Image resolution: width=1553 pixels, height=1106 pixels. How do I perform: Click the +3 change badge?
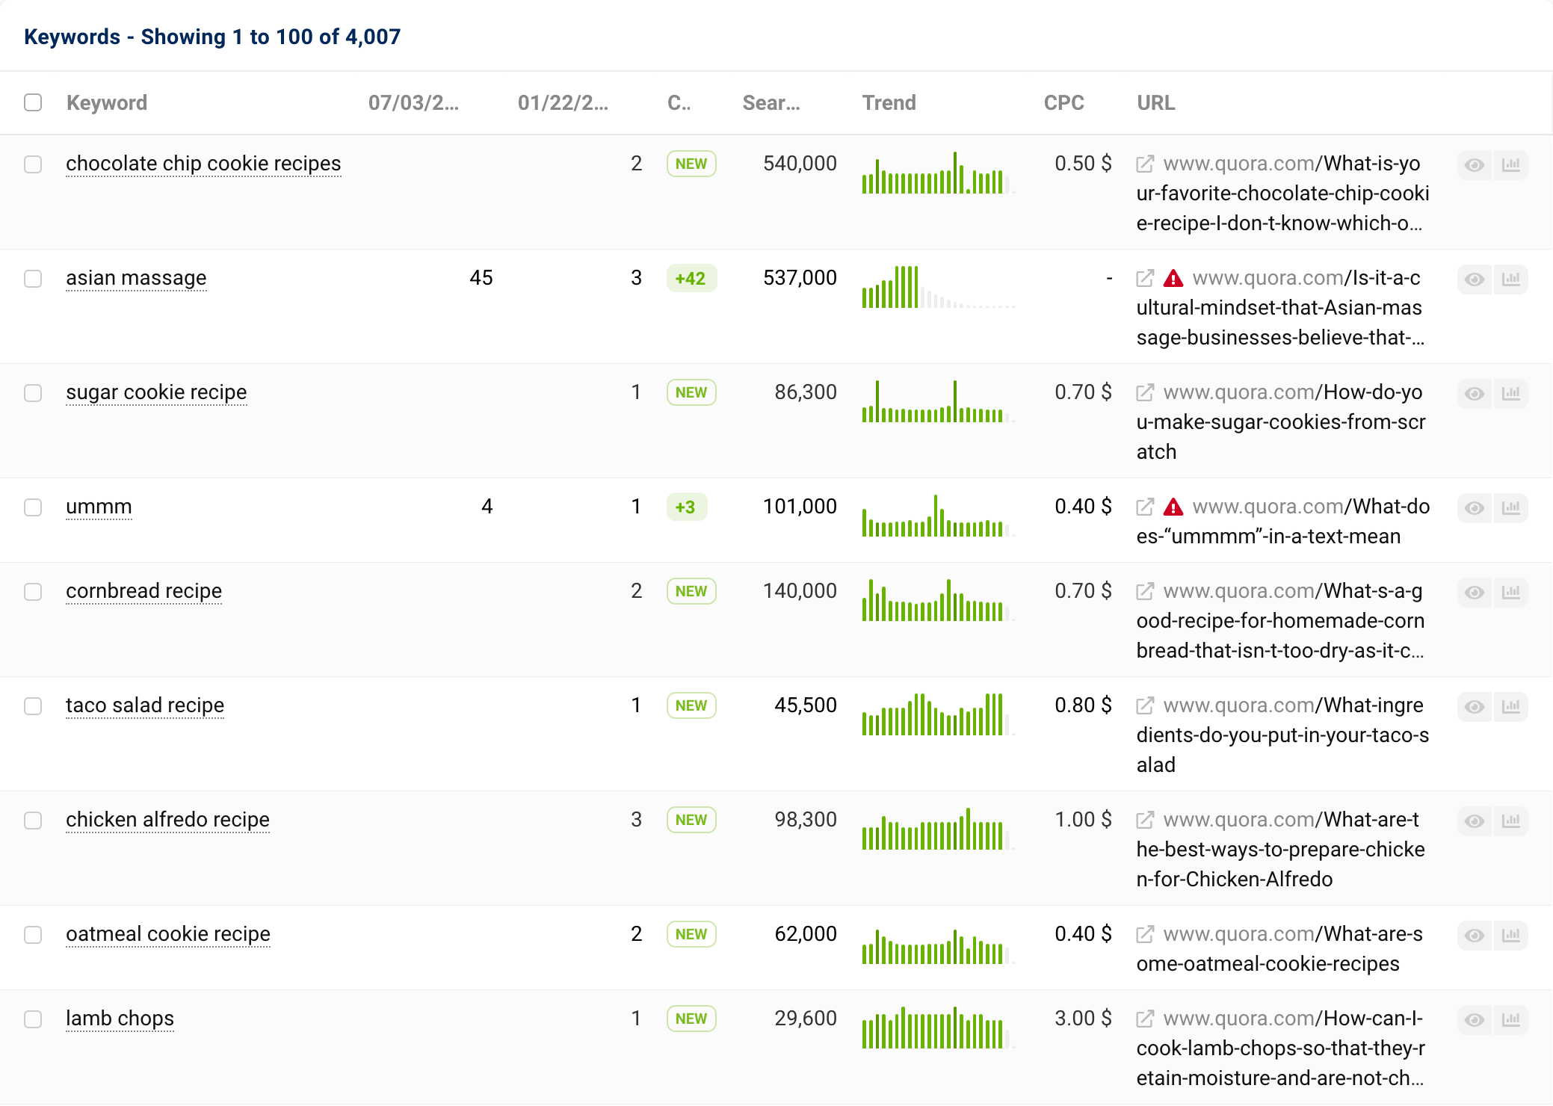tap(686, 507)
